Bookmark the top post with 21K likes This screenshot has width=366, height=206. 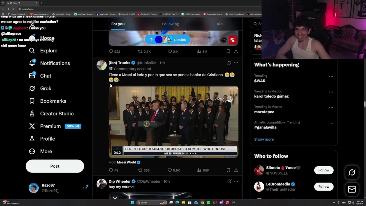(x=228, y=51)
